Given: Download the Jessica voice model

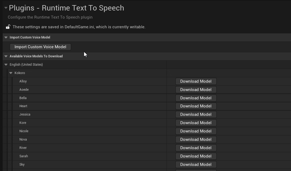Looking at the screenshot, I should [x=196, y=114].
